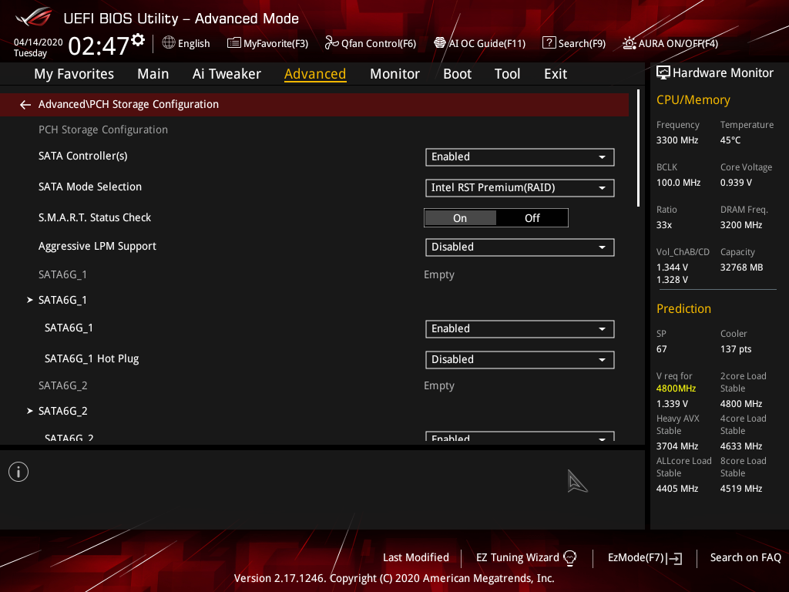Switch to Exit tab

pyautogui.click(x=556, y=74)
